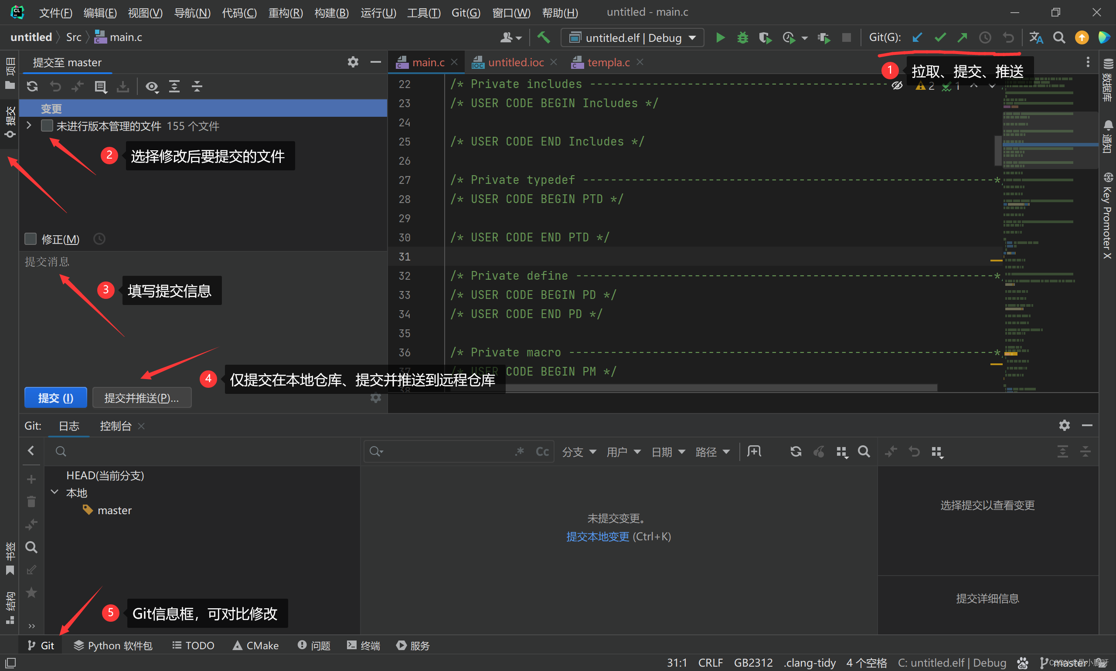Image resolution: width=1116 pixels, height=671 pixels.
Task: Click rollback icon in commit toolbar
Action: (x=55, y=86)
